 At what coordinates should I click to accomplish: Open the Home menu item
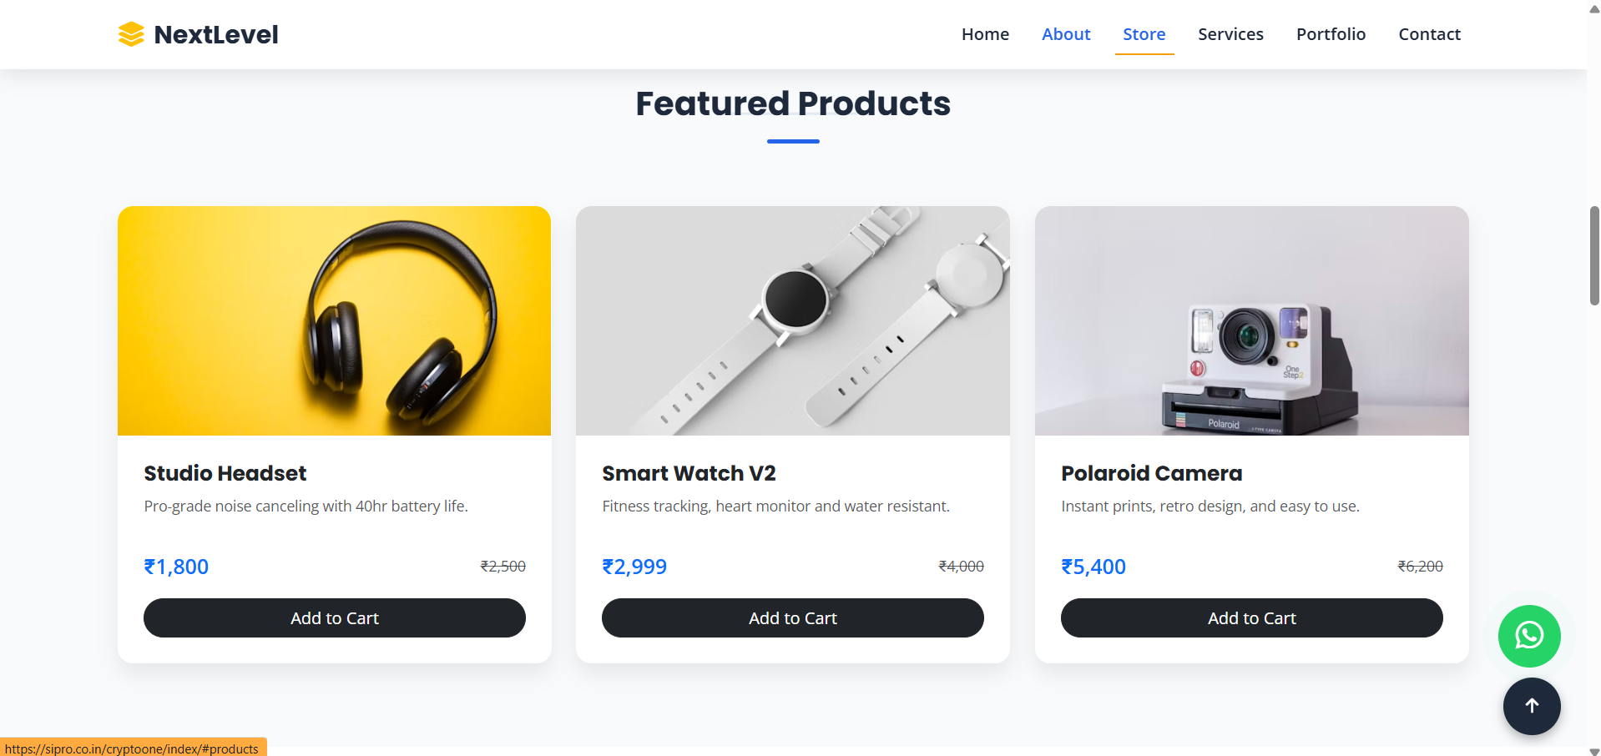click(985, 34)
